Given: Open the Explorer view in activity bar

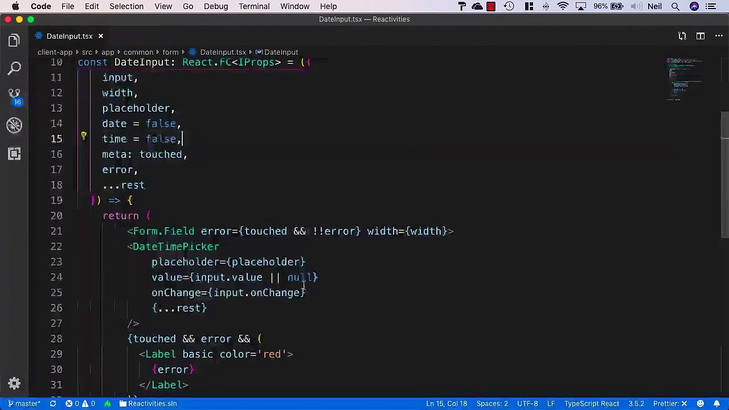Looking at the screenshot, I should pyautogui.click(x=14, y=40).
